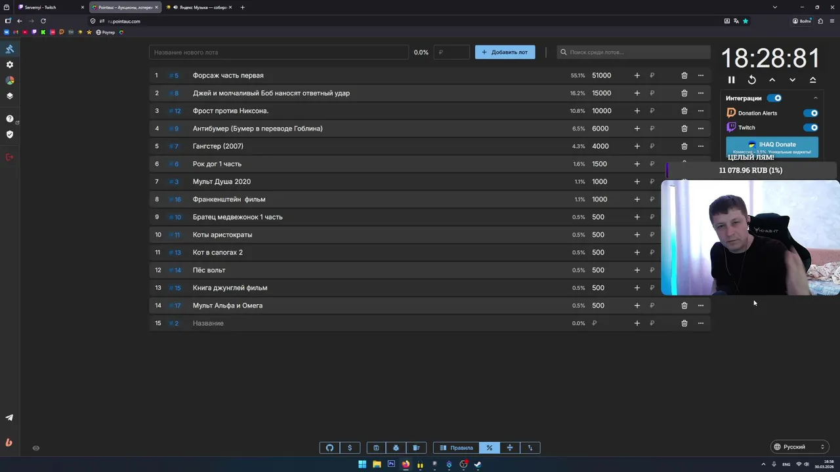840x472 pixels.
Task: Open Photoshop from taskbar
Action: [391, 464]
